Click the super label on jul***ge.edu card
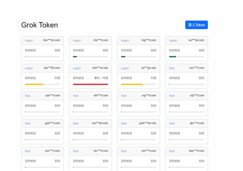The width and height of the screenshot is (243, 171). point(125,68)
